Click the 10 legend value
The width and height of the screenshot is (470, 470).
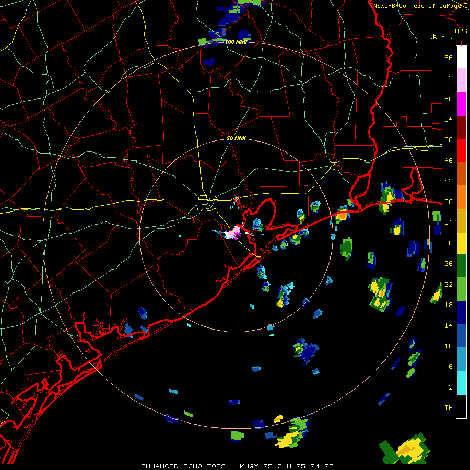[449, 346]
